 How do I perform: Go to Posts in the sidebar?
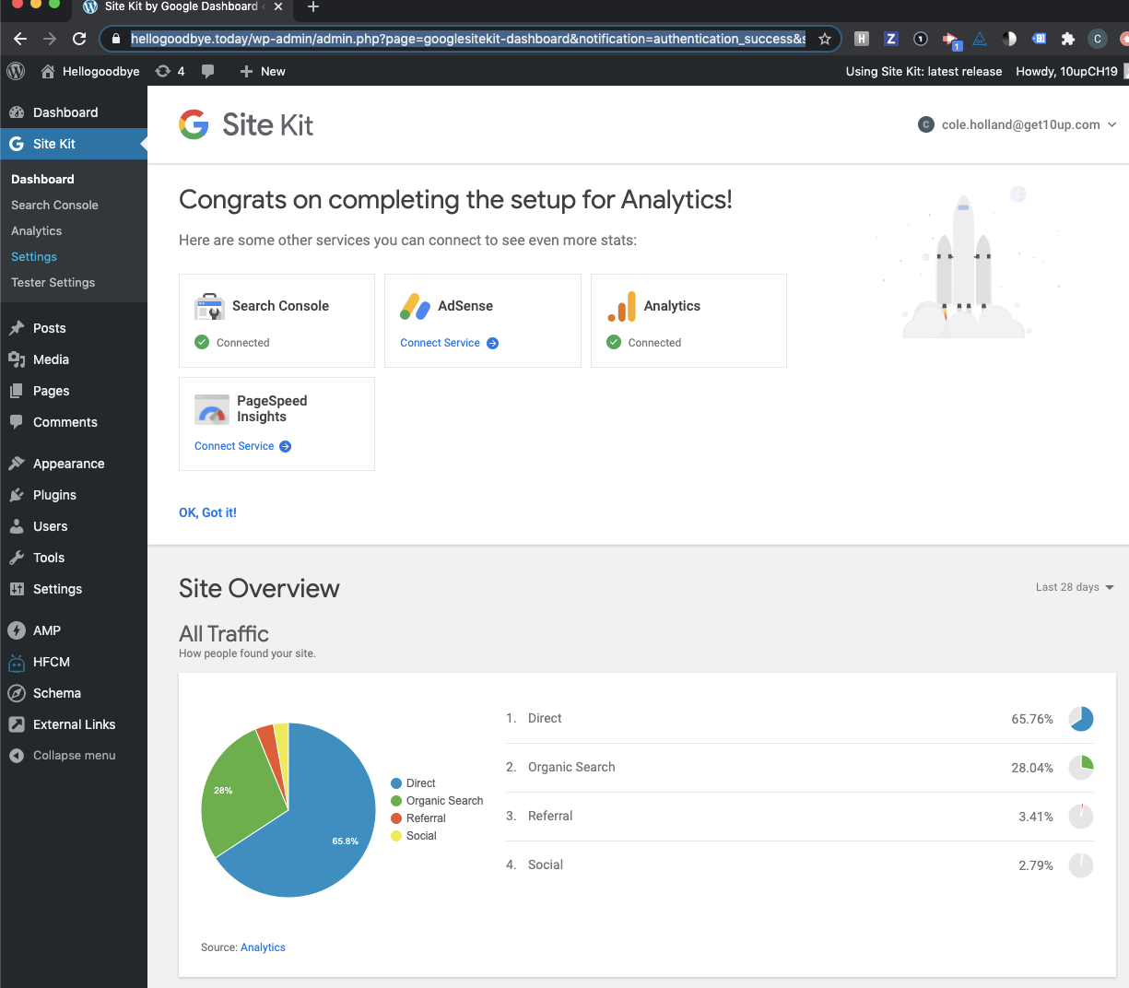pos(74,328)
